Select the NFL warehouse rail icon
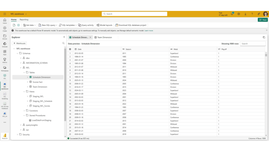 tap(5, 86)
